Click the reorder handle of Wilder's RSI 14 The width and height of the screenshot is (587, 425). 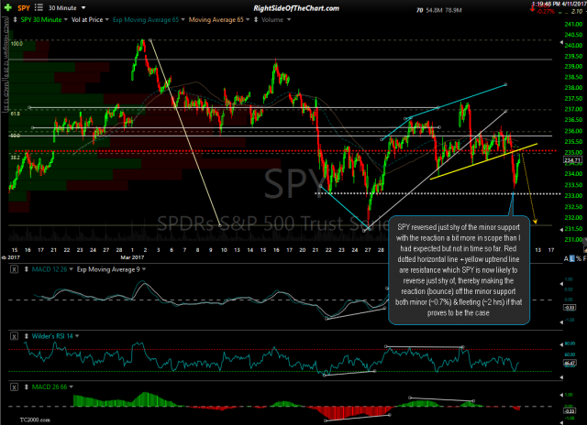(x=27, y=336)
